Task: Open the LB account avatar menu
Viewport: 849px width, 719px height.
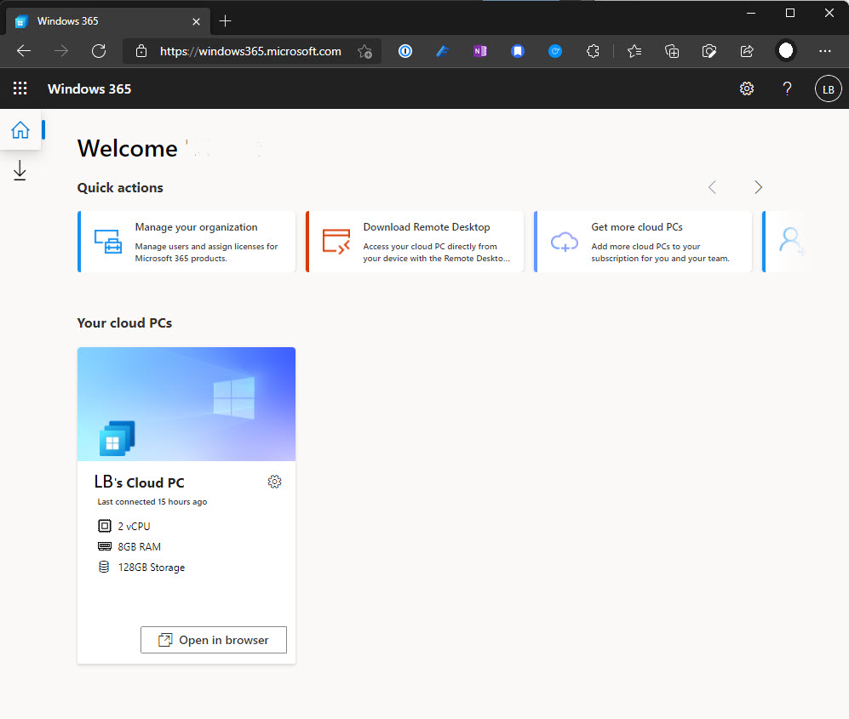Action: click(828, 88)
